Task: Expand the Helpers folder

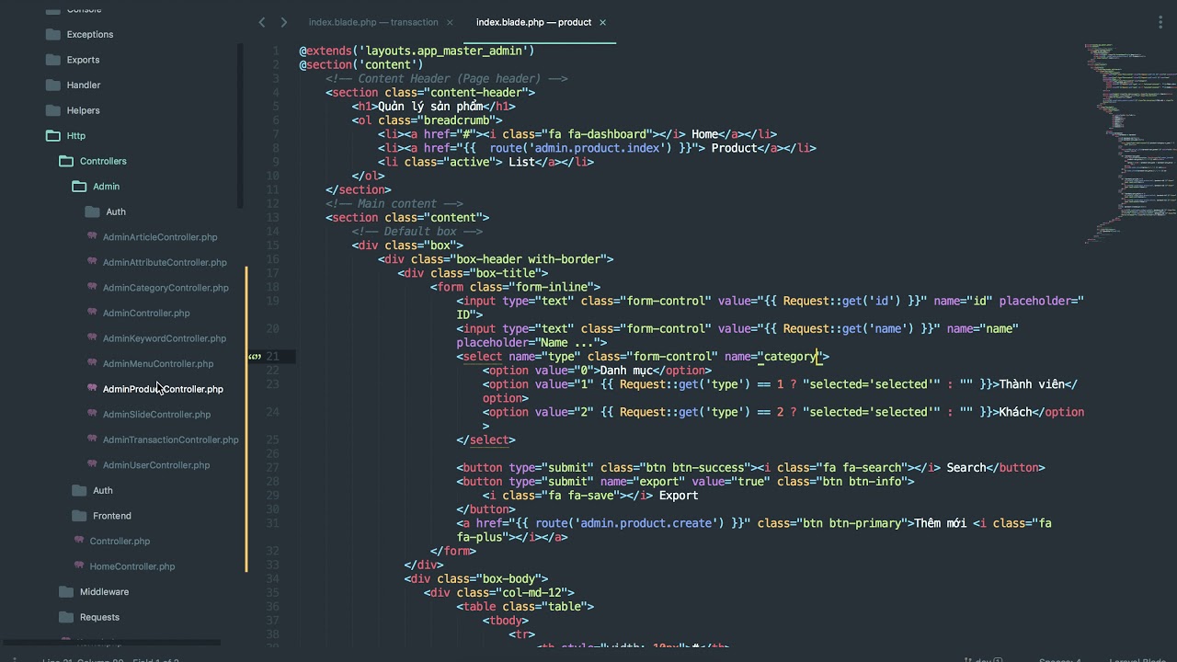Action: tap(83, 110)
